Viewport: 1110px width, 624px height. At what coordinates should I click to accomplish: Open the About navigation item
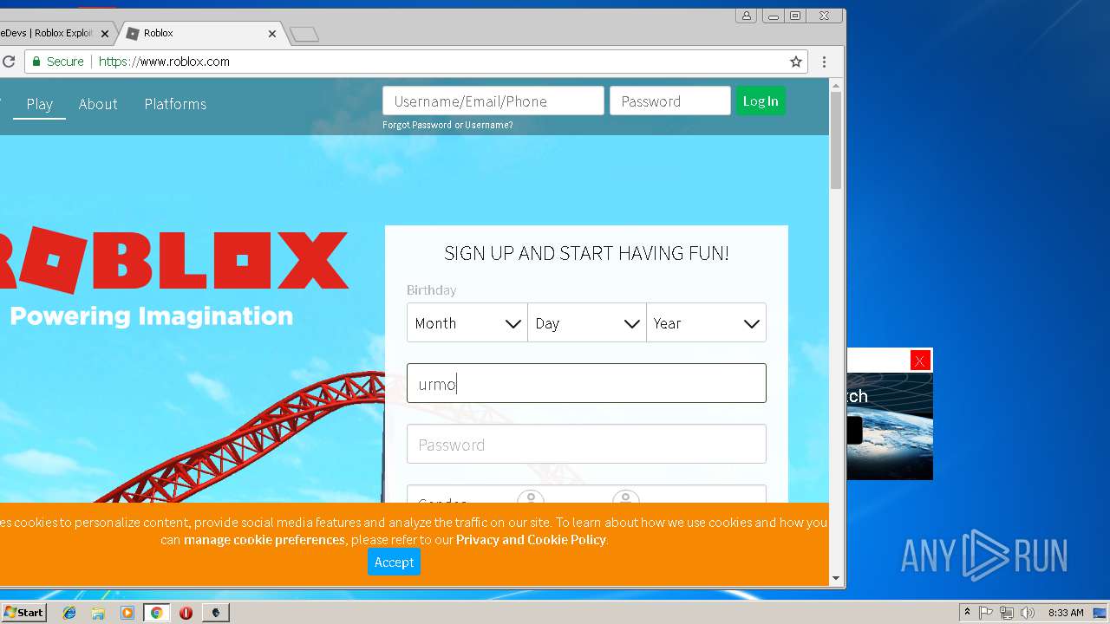click(98, 104)
